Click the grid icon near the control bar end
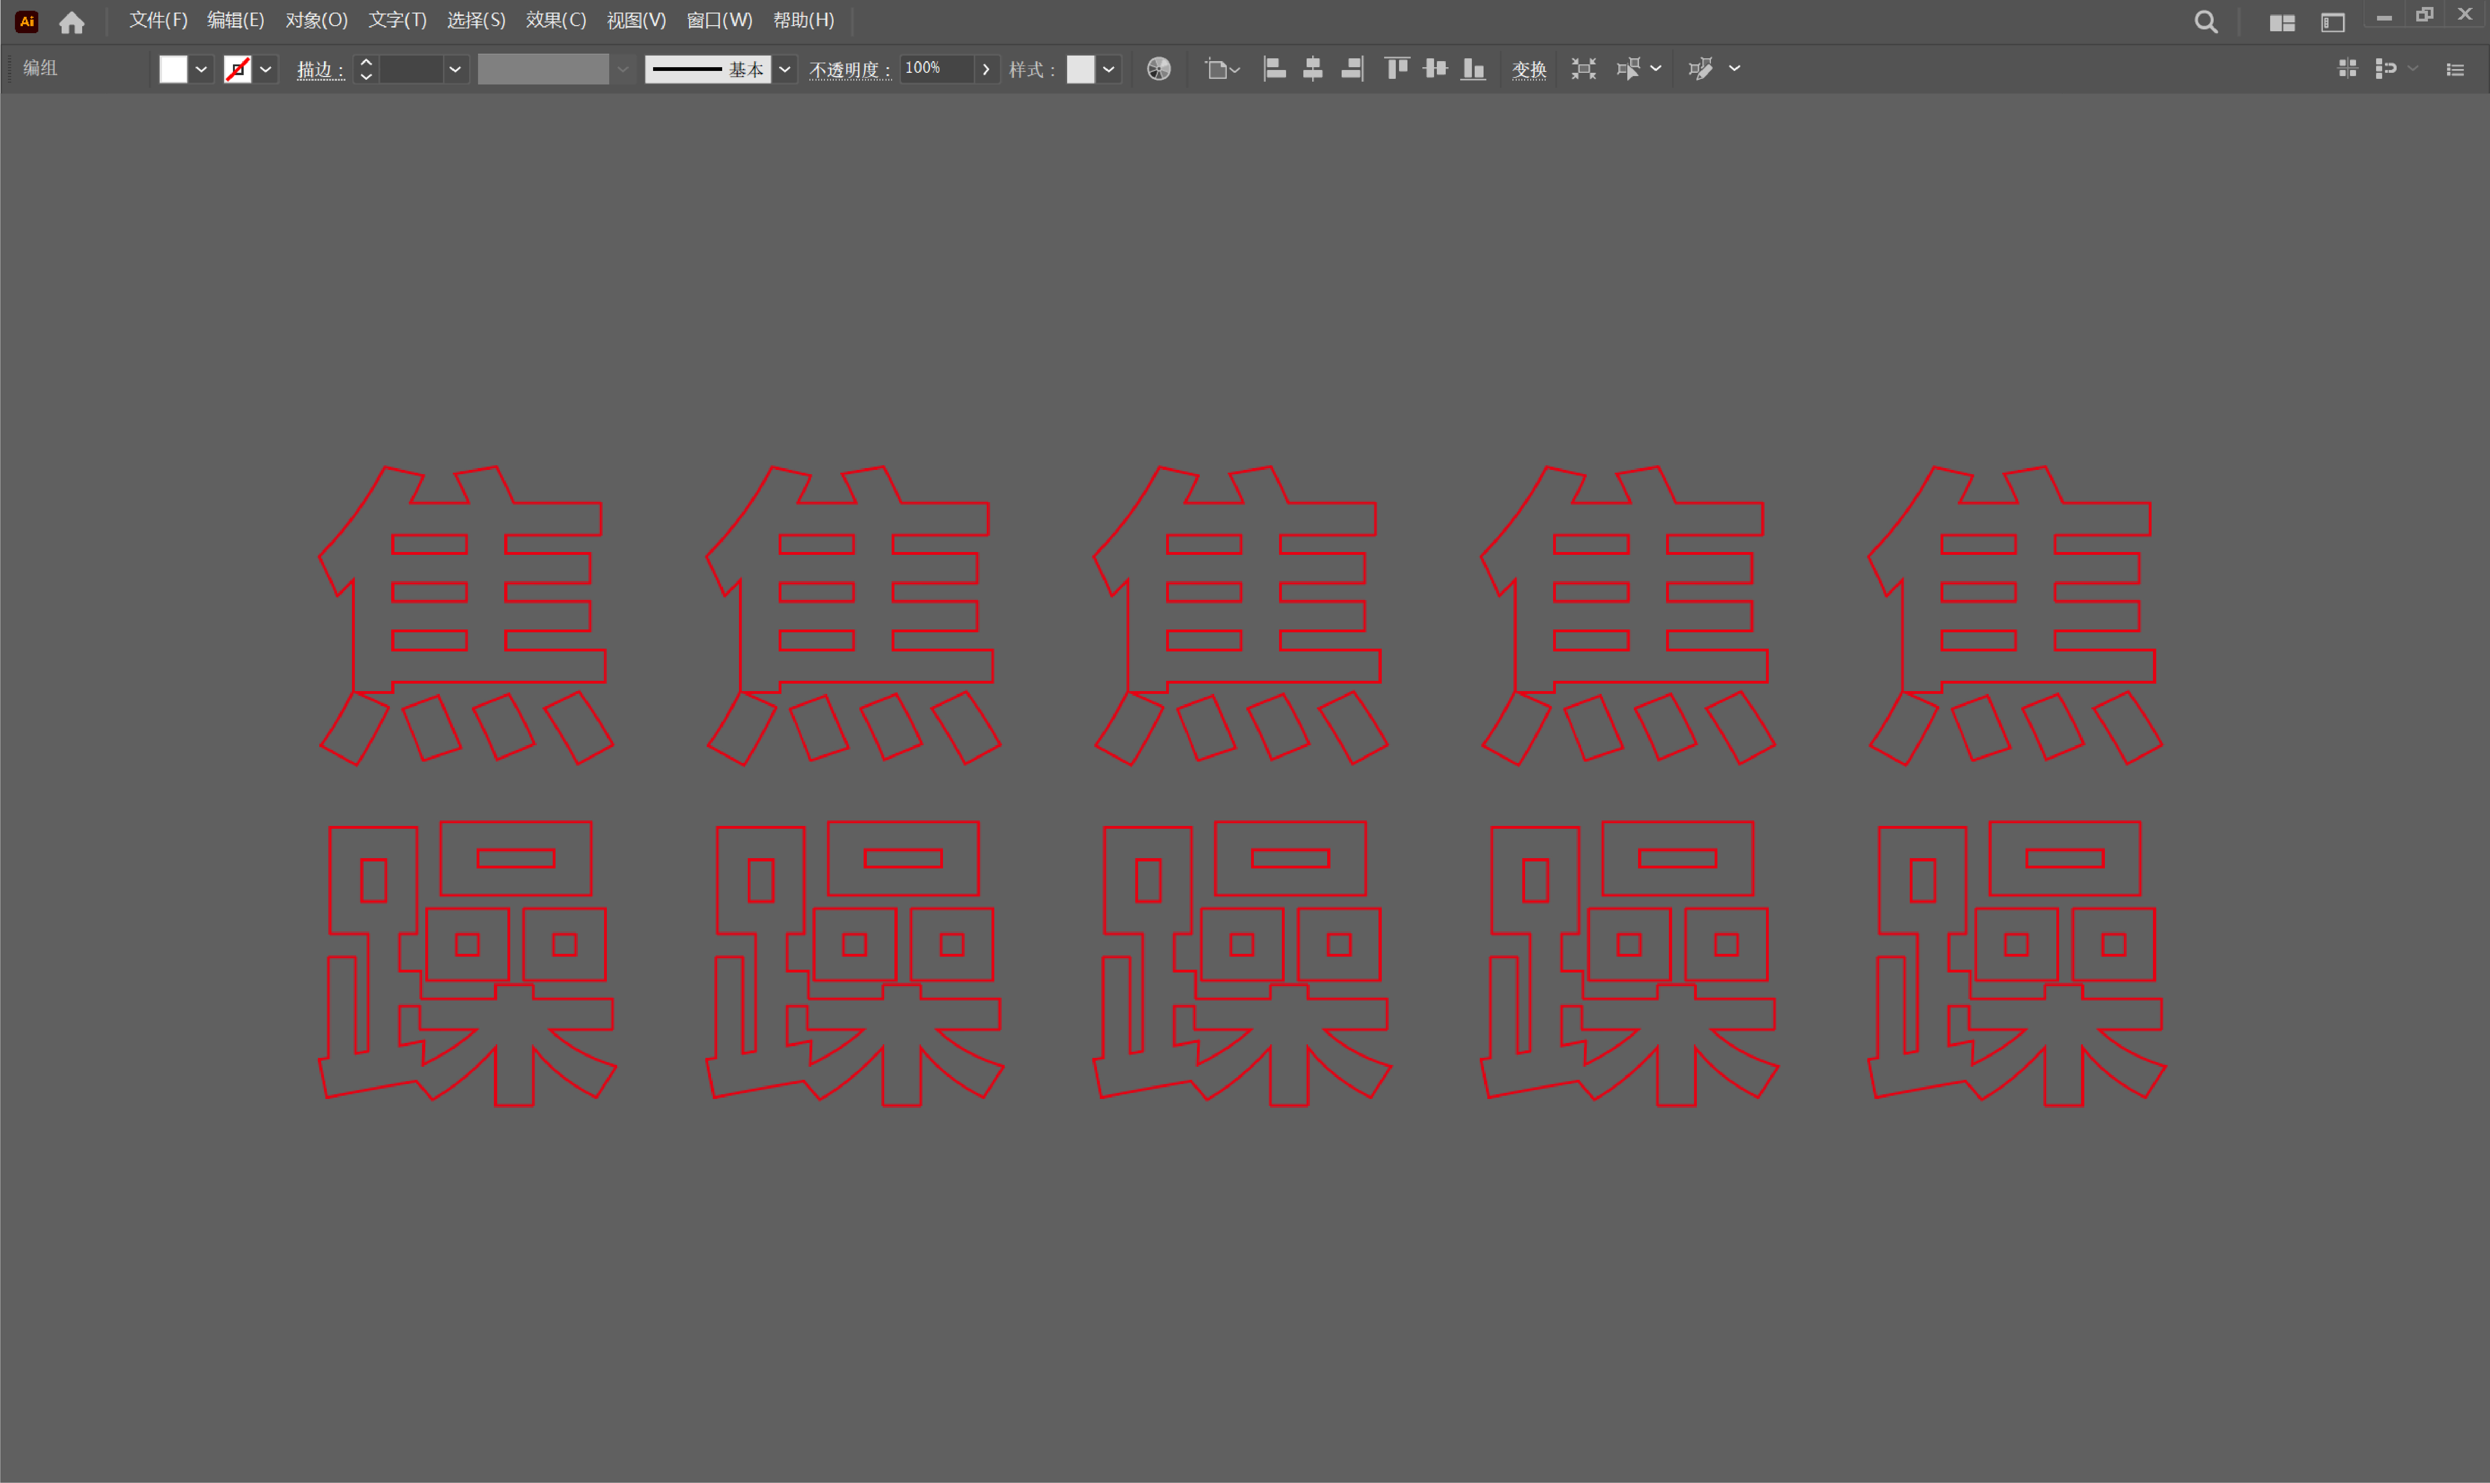The image size is (2490, 1483). click(2348, 68)
